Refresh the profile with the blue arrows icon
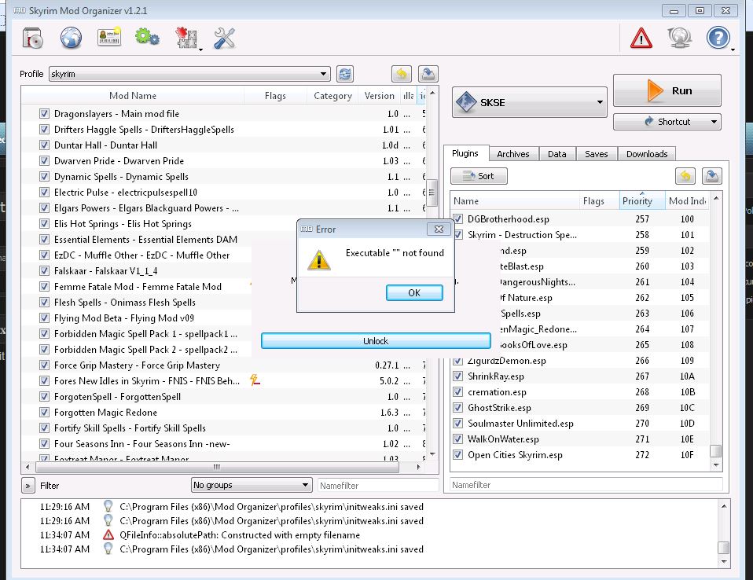This screenshot has width=753, height=580. tap(345, 74)
